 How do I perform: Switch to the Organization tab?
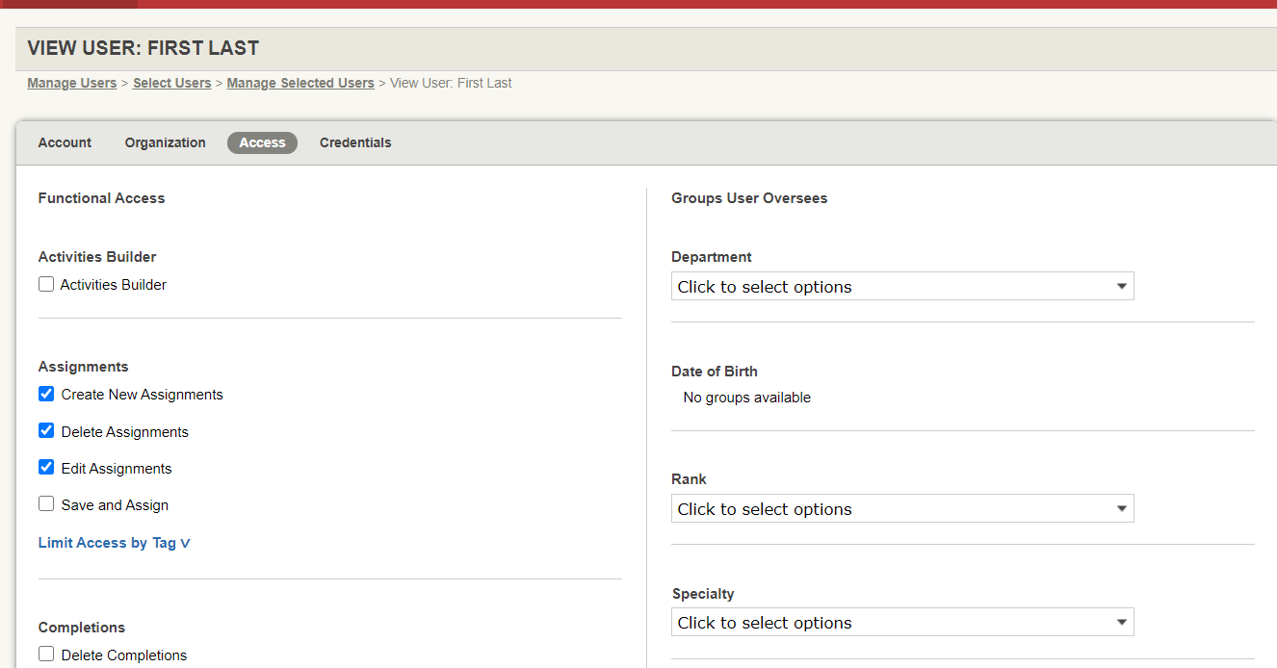tap(165, 142)
